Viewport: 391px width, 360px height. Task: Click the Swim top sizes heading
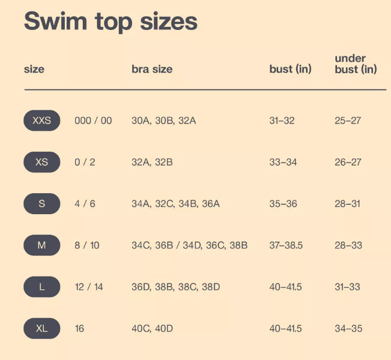(111, 22)
